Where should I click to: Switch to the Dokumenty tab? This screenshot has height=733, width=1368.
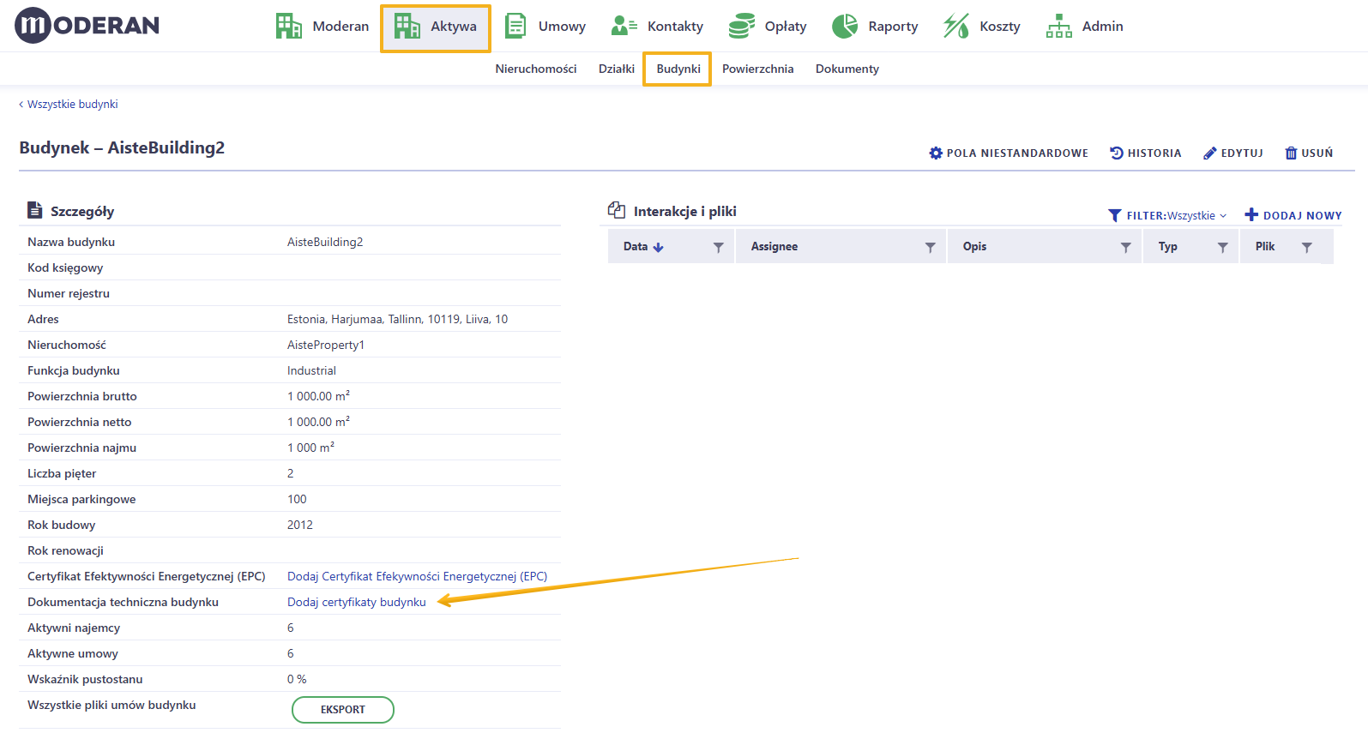[x=847, y=69]
